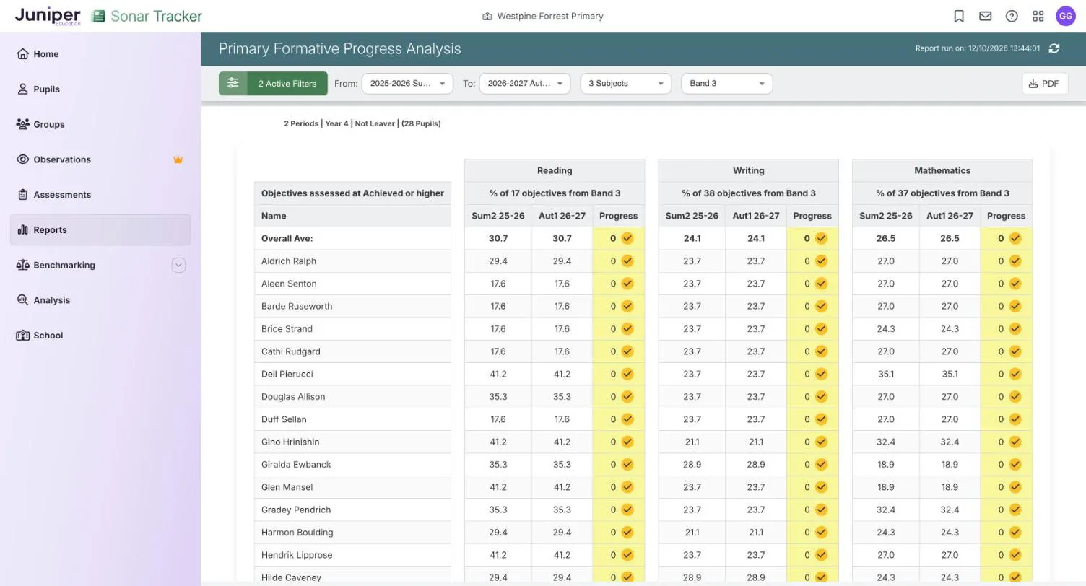Click the Sonar Tracker logo
This screenshot has height=586, width=1086.
tap(147, 16)
